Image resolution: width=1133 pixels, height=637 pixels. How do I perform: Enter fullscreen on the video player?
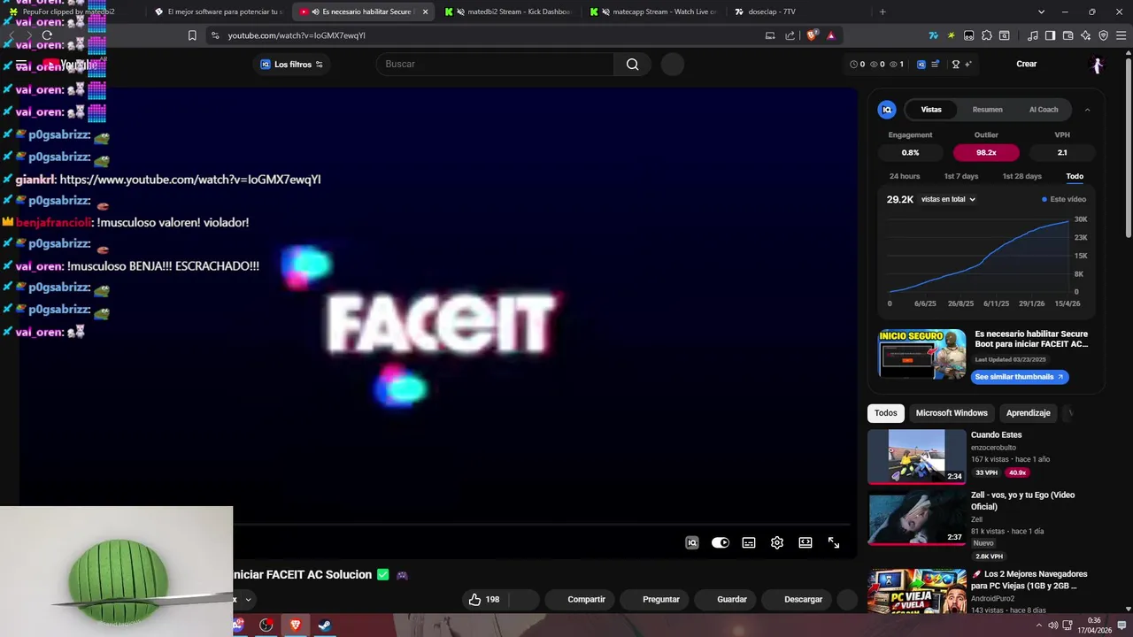(x=834, y=542)
